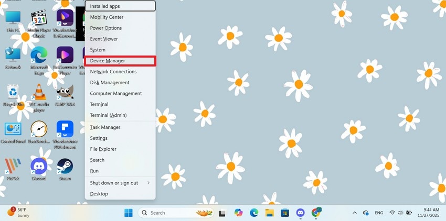Select the Microsoft Edge desktop shortcut
The height and width of the screenshot is (221, 446).
pyautogui.click(x=39, y=61)
